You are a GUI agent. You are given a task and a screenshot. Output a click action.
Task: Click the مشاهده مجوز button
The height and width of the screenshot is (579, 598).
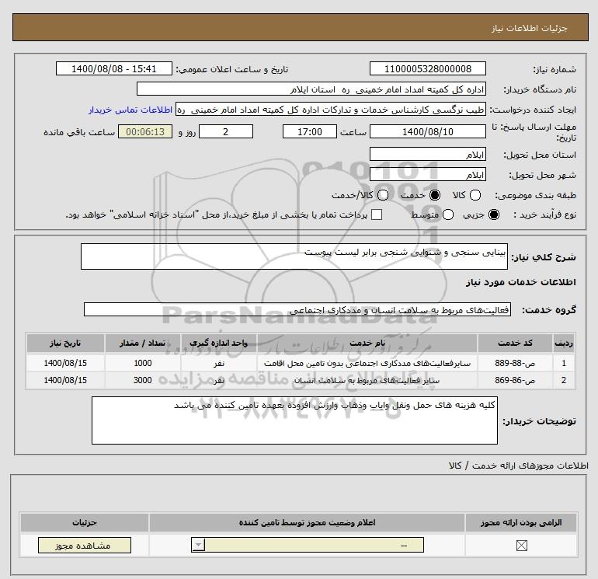tap(85, 546)
